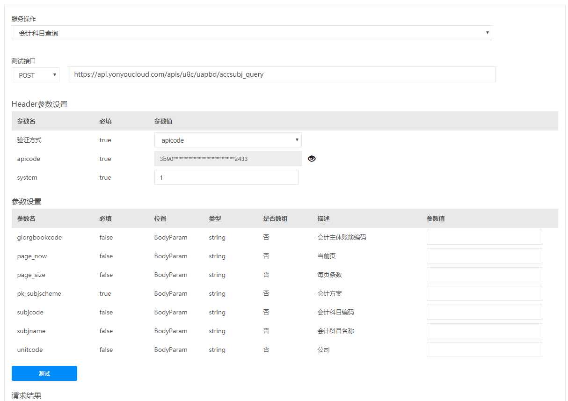Image resolution: width=568 pixels, height=401 pixels.
Task: Click the 是否数组 column header
Action: tap(275, 219)
